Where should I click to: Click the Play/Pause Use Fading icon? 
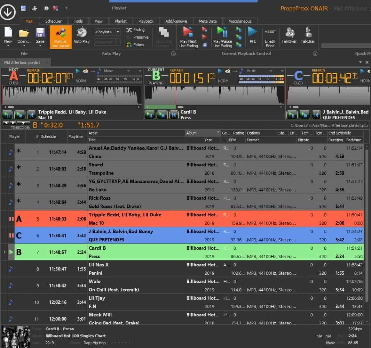pos(223,36)
